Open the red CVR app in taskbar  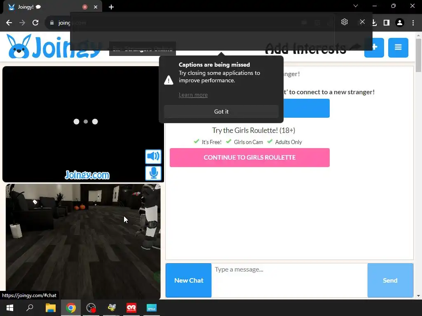coord(131,308)
